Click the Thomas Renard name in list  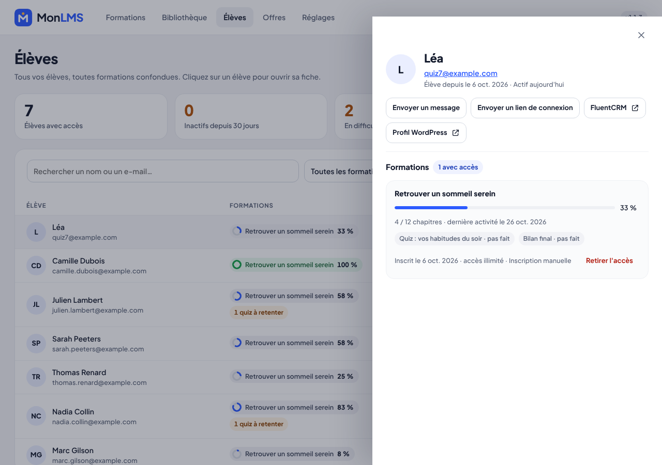click(x=79, y=373)
